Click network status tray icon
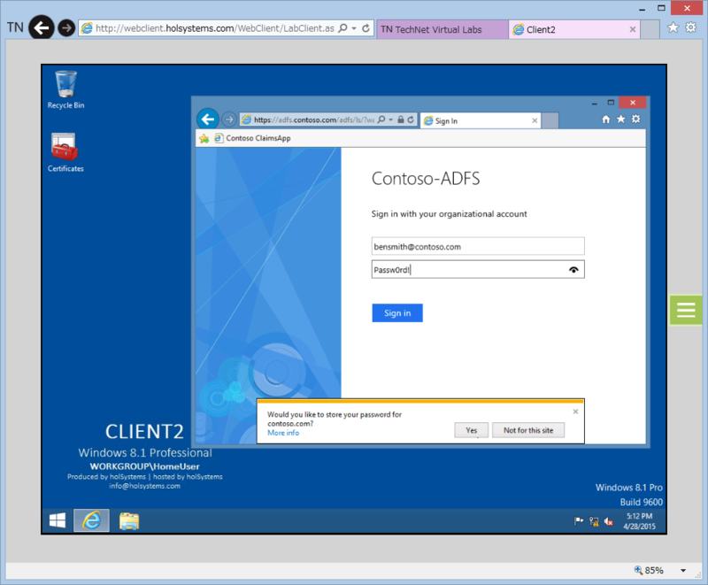Viewport: 708px width, 585px height. (x=594, y=521)
